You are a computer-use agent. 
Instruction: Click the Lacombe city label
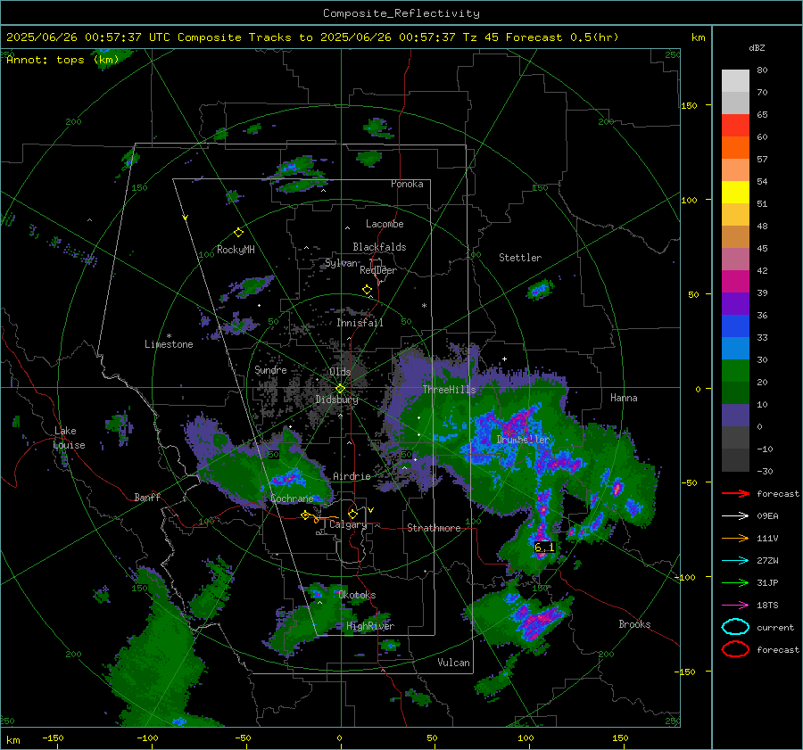point(385,224)
